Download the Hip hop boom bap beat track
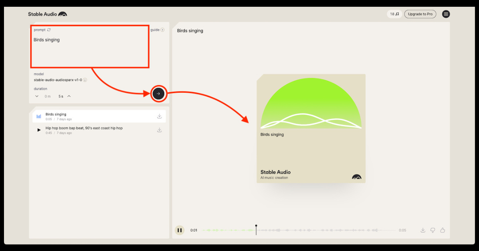This screenshot has width=479, height=251. coord(159,130)
